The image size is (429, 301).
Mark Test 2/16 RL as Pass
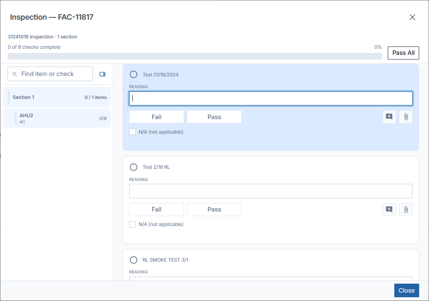click(214, 210)
